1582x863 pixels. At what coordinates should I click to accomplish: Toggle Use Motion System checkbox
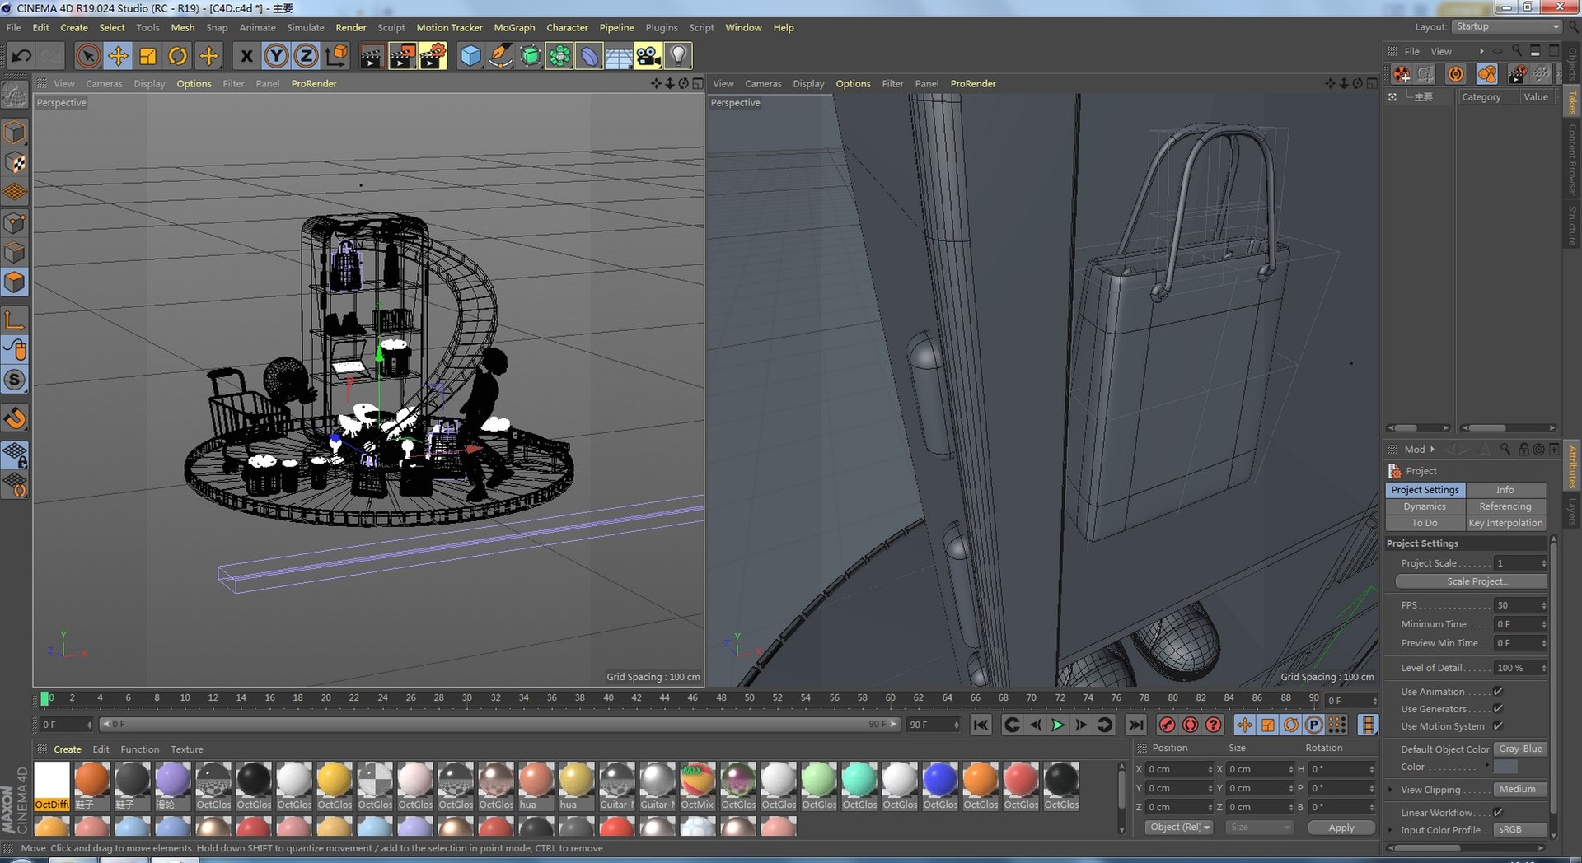pos(1498,726)
